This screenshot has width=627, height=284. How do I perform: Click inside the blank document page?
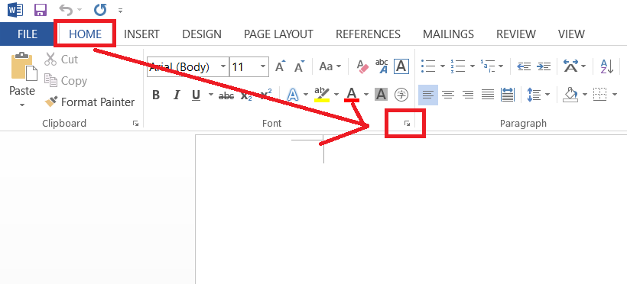point(411,210)
